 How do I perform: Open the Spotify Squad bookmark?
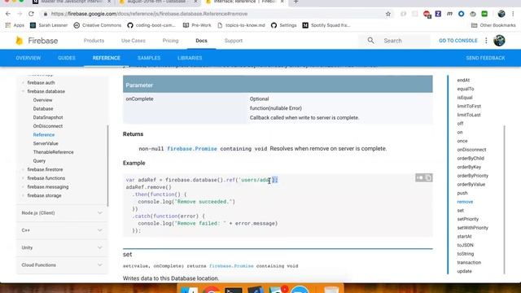click(326, 25)
